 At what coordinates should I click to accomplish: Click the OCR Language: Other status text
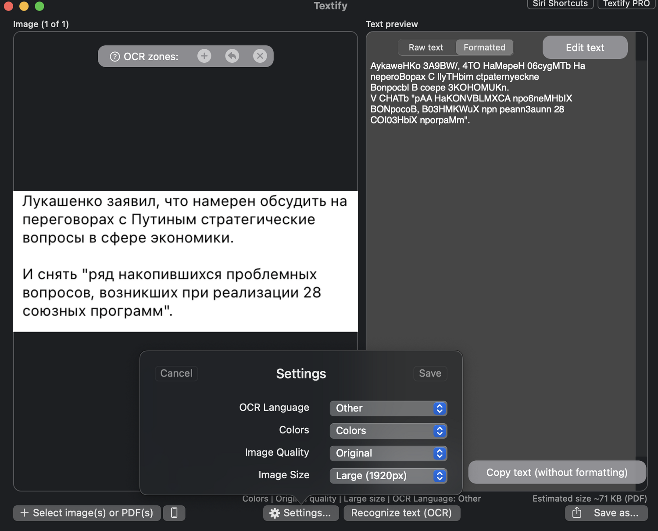pyautogui.click(x=436, y=498)
